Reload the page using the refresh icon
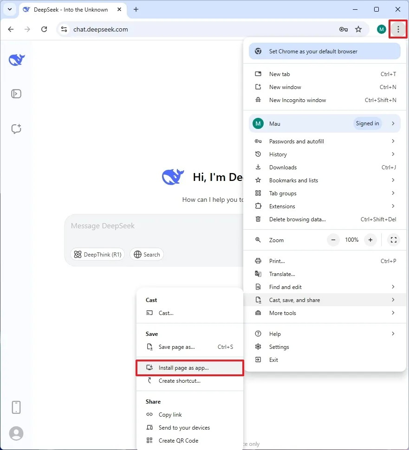Viewport: 409px width, 450px height. (x=44, y=29)
